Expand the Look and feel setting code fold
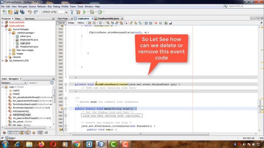The image size is (264, 148). tap(66, 116)
